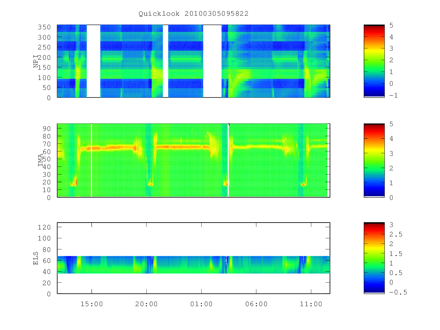The width and height of the screenshot is (440, 330).
Task: Click the narrow white data gap in NPI panel
Action: coord(165,61)
